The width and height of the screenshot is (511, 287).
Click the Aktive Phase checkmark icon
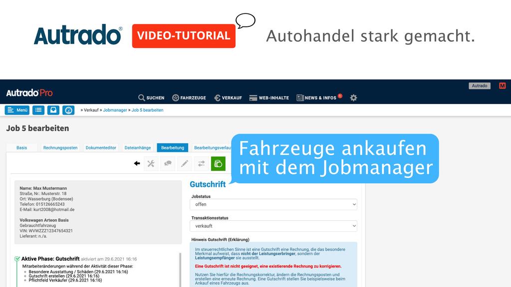17,259
